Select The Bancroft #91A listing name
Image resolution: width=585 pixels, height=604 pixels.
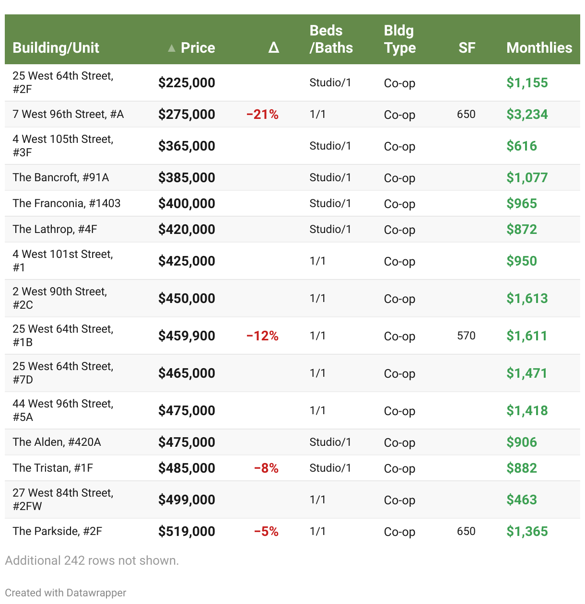point(61,177)
